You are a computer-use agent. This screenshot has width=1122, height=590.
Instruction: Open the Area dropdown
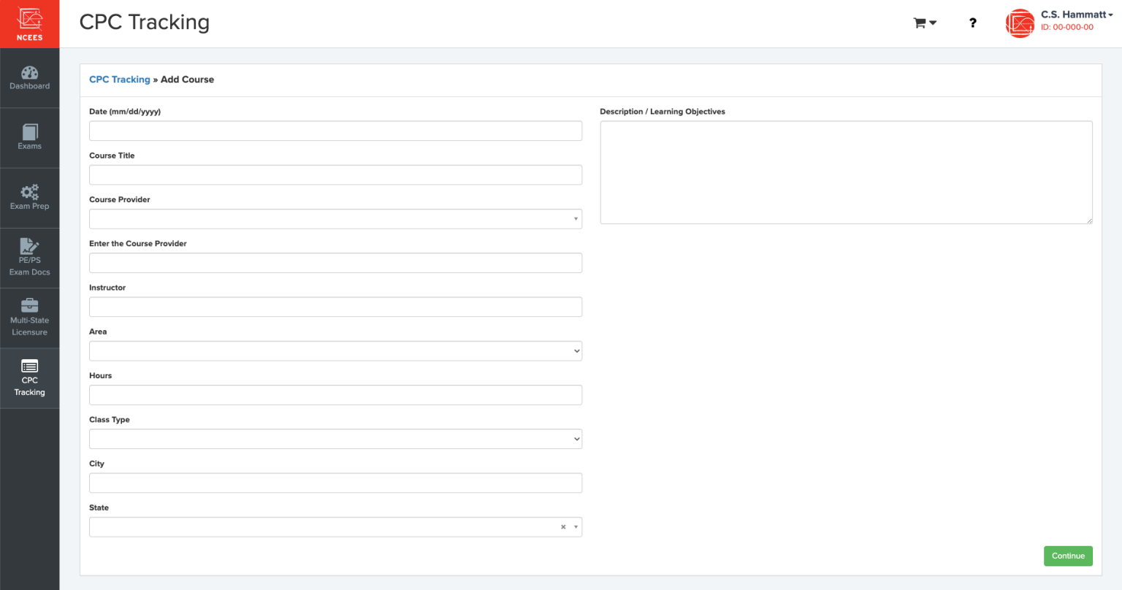click(335, 351)
